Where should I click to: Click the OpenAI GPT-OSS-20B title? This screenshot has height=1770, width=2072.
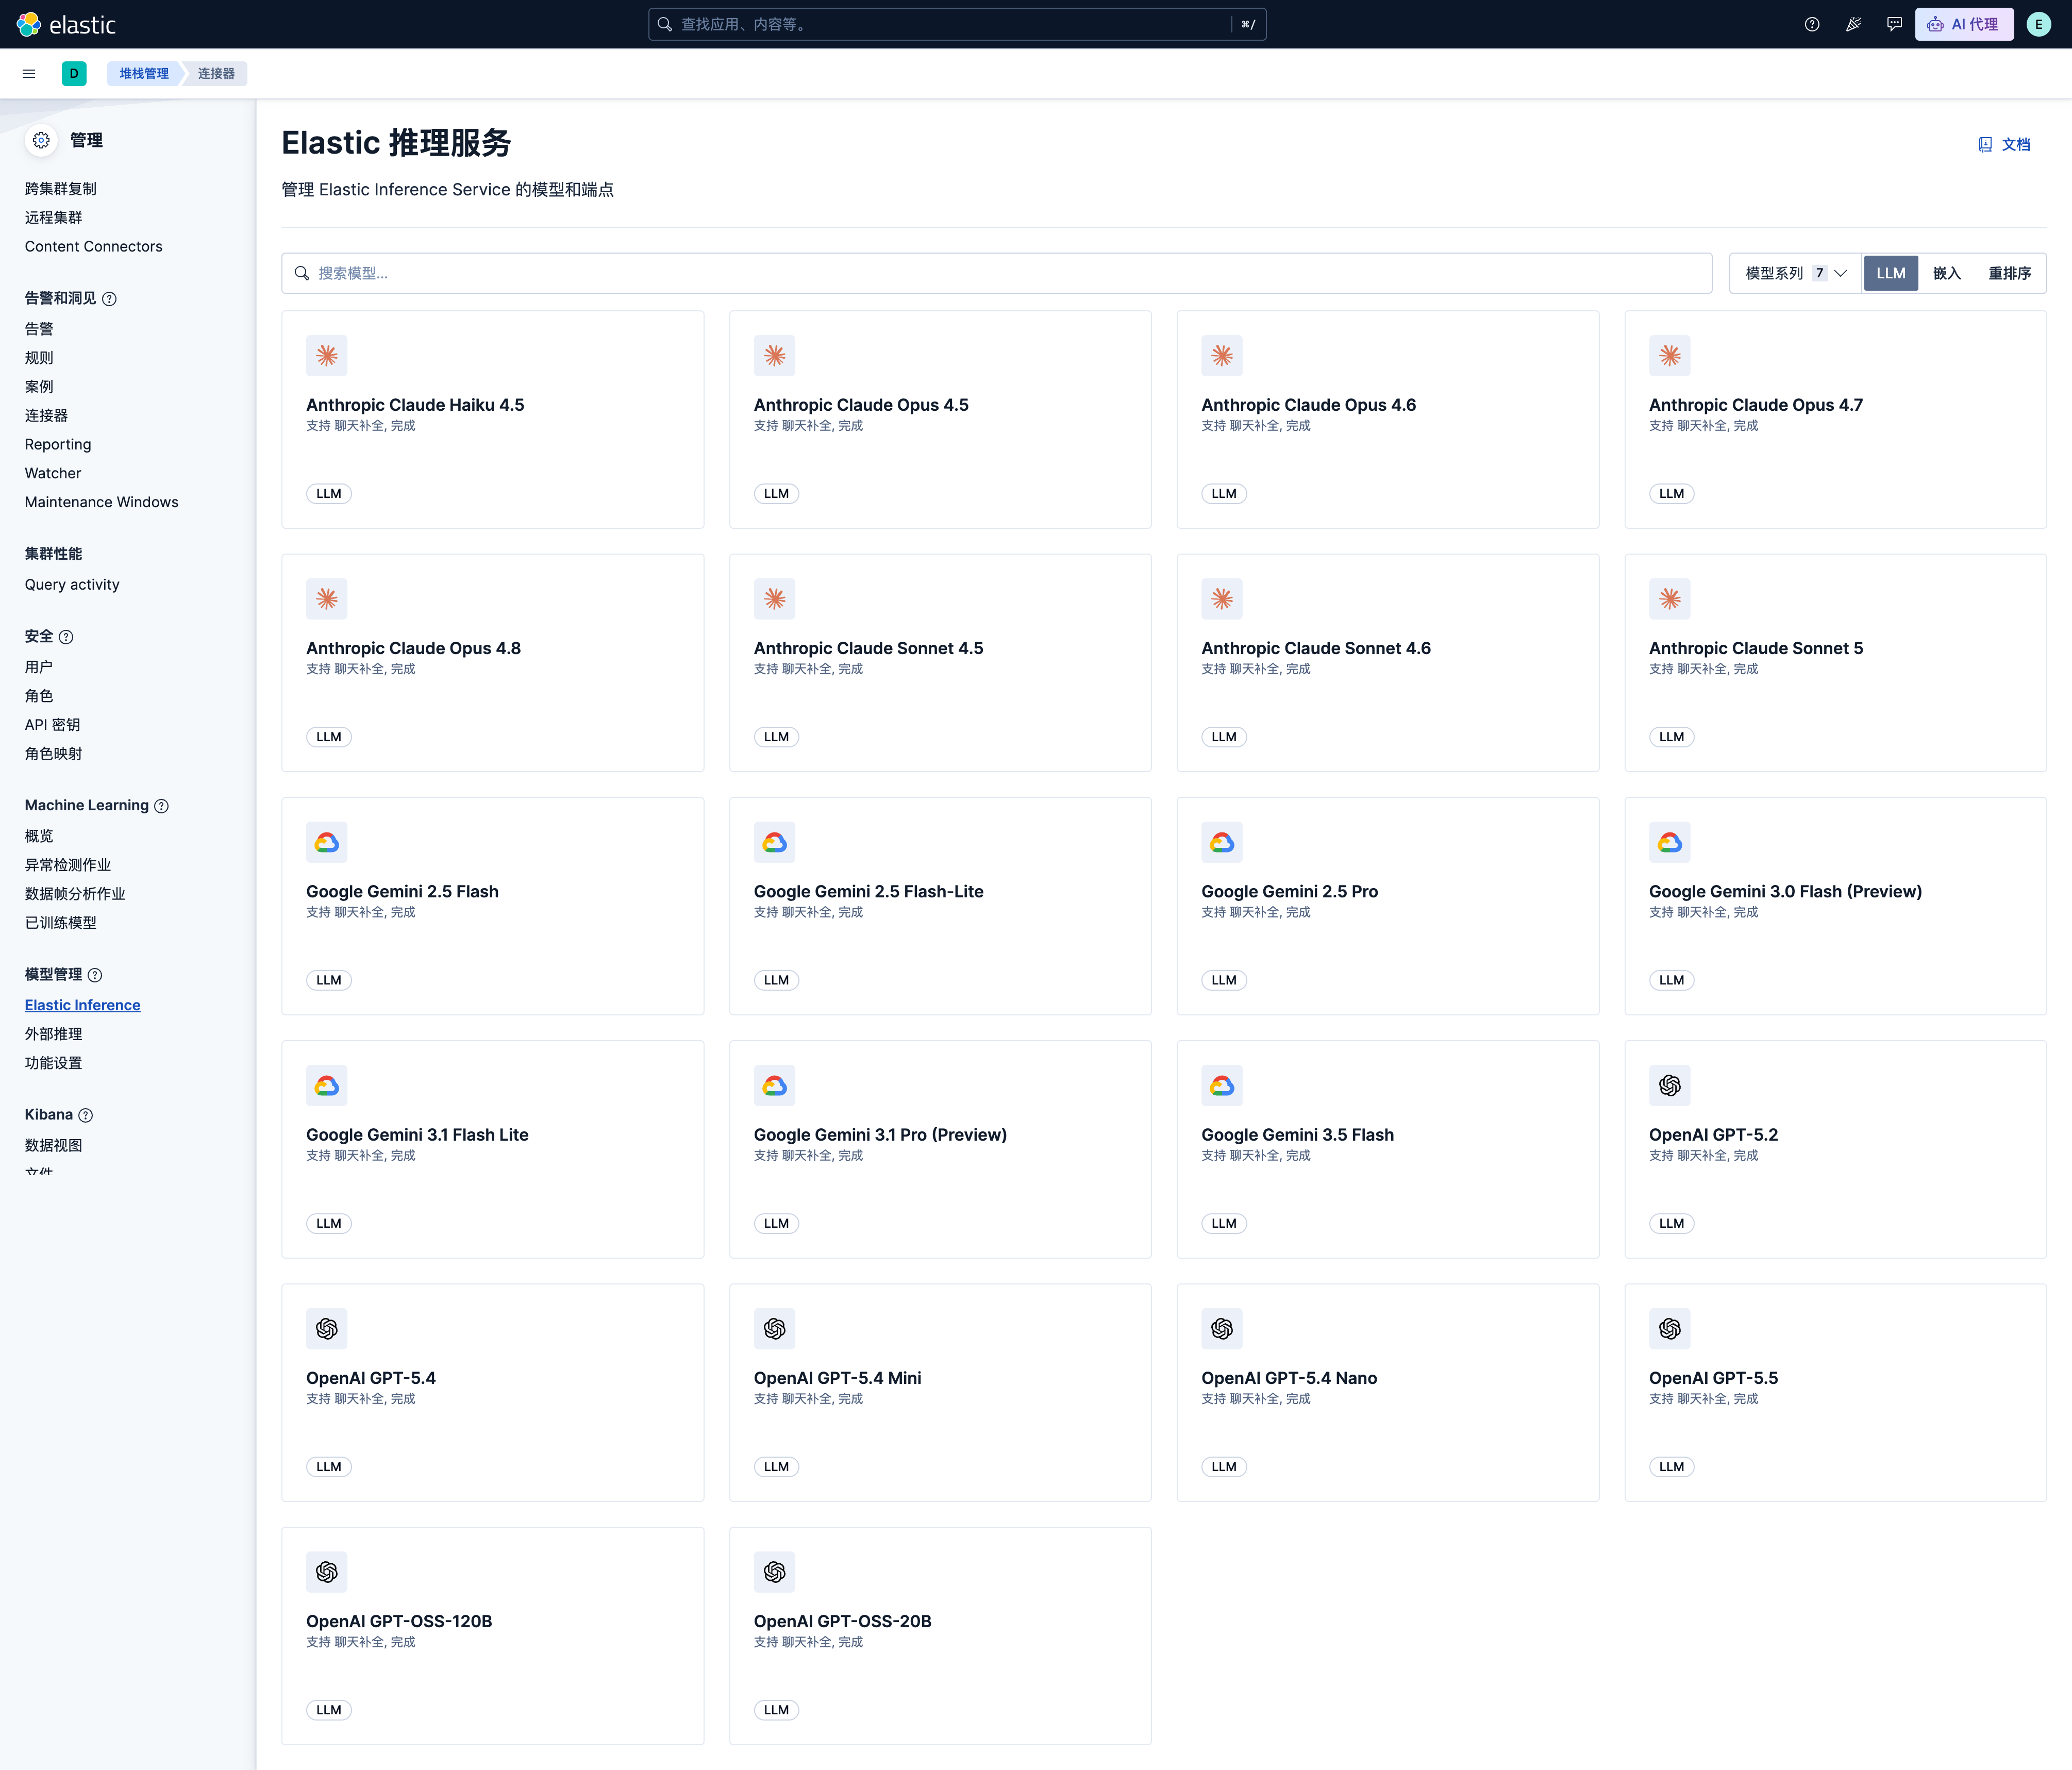842,1621
